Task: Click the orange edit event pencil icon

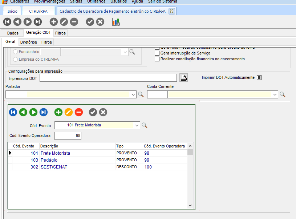Action: pyautogui.click(x=69, y=112)
